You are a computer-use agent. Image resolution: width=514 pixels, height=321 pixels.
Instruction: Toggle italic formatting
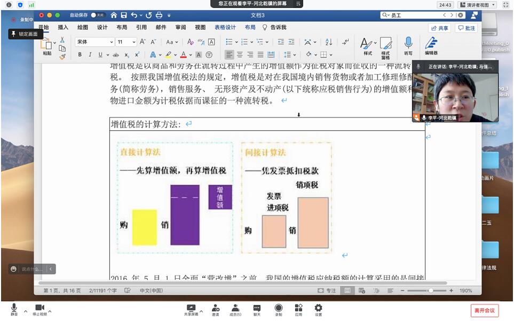tap(90, 55)
